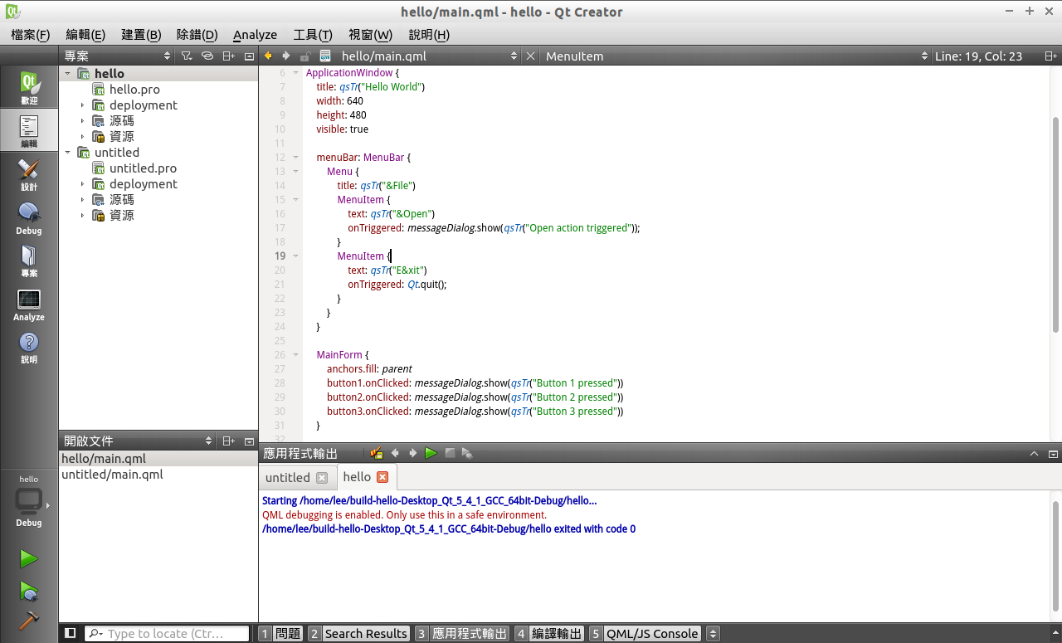Collapse code fold at line 12
The image size is (1062, 643).
[295, 158]
